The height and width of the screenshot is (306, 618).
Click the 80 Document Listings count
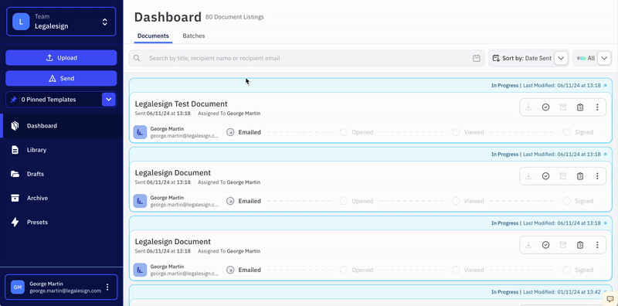235,17
